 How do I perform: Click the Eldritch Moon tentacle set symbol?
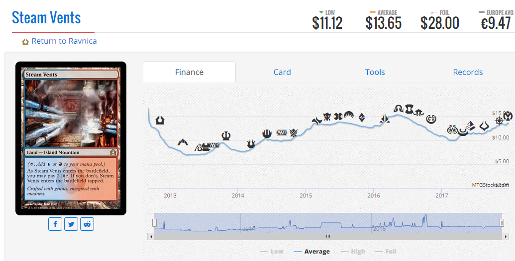pyautogui.click(x=418, y=113)
